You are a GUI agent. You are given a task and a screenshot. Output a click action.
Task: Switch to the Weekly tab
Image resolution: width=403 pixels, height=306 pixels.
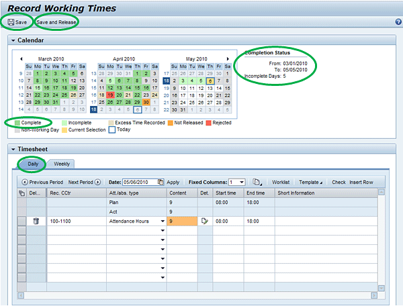coord(61,164)
